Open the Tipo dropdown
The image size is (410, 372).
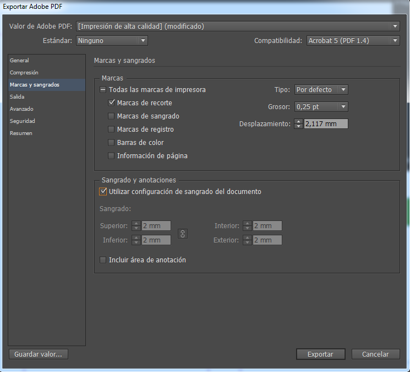pos(321,89)
